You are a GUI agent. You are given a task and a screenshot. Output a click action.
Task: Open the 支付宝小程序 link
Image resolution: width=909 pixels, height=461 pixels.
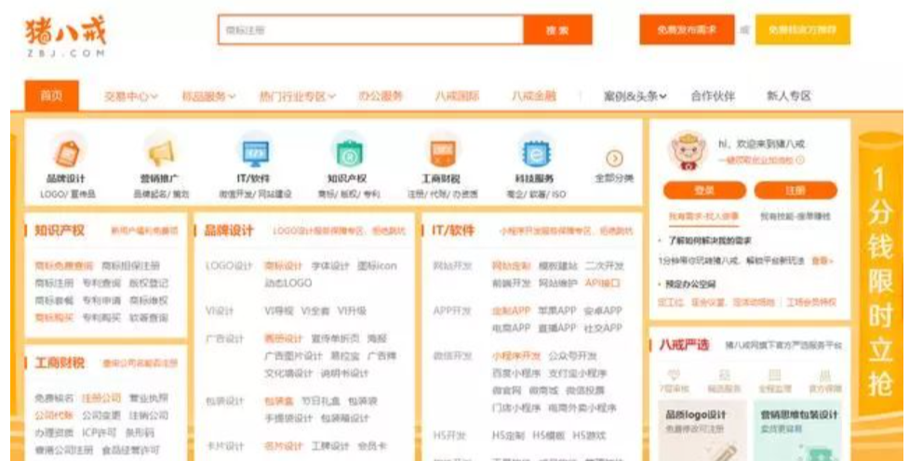coord(578,373)
